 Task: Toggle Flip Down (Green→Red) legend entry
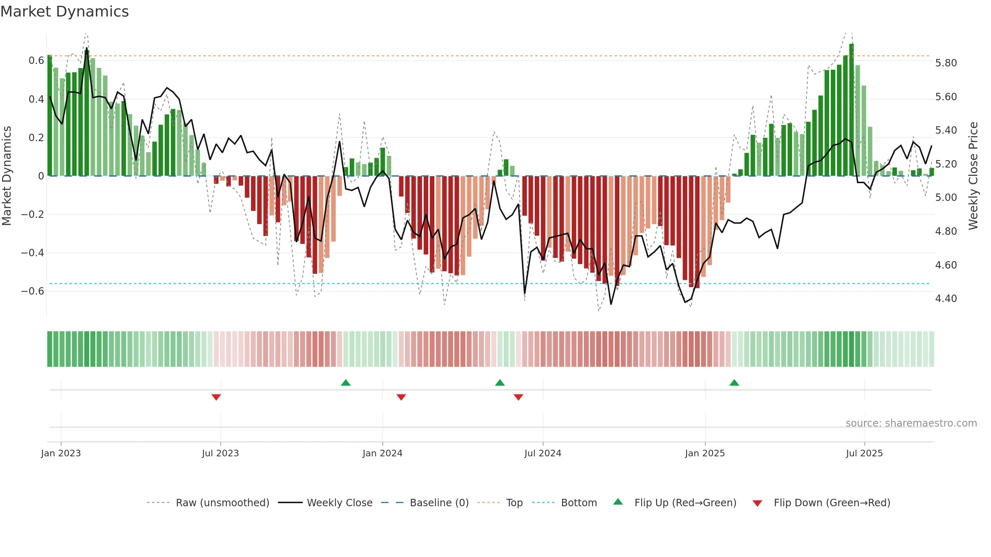pos(821,503)
